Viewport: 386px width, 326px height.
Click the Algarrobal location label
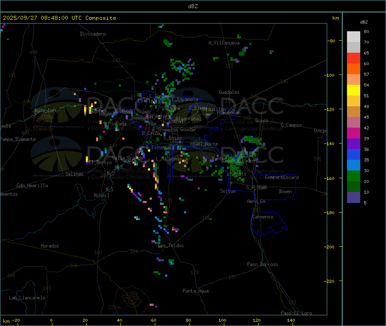point(188,119)
